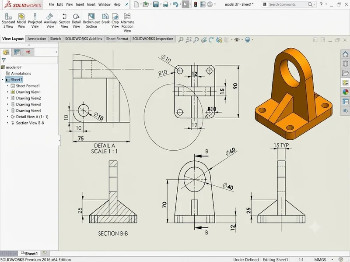Viewport: 350px width, 262px height.
Task: Expand the Drawing View1 node
Action: 7,92
